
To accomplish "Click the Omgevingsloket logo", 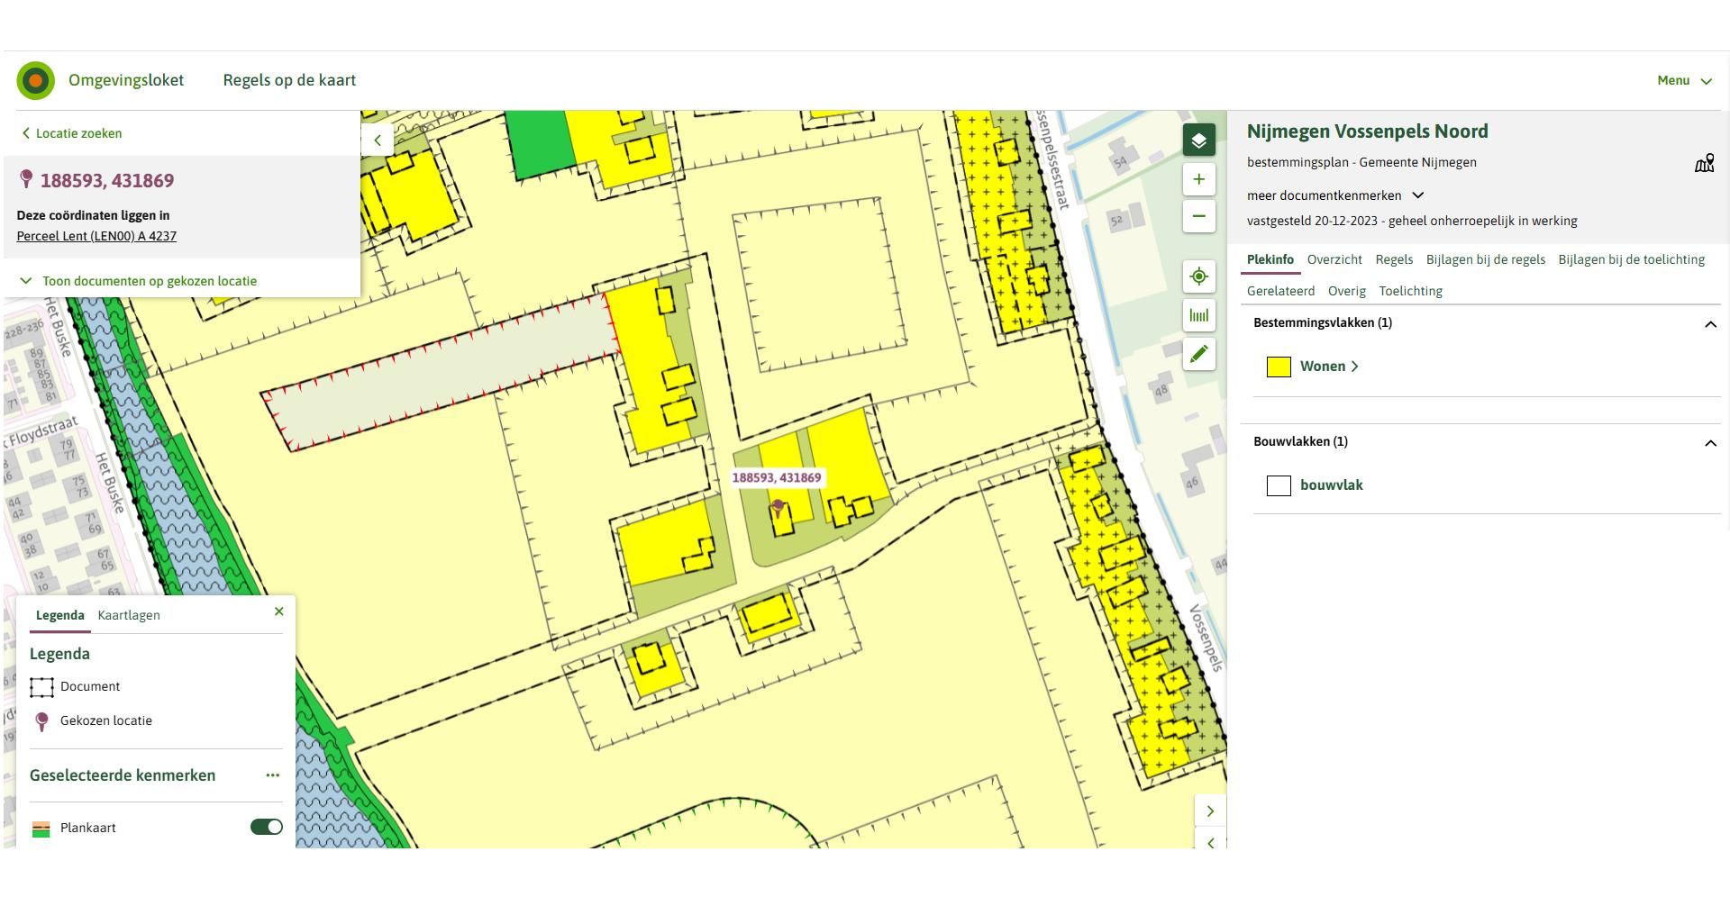I will pyautogui.click(x=36, y=81).
